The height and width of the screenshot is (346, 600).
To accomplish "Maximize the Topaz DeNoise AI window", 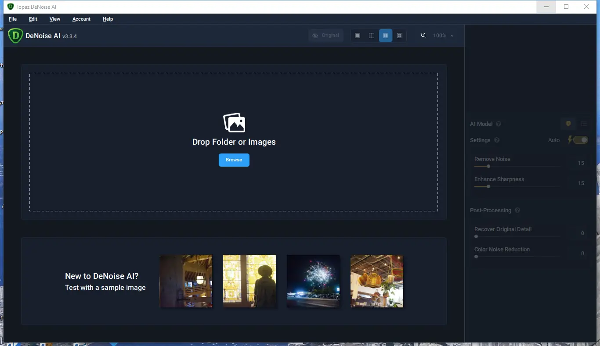I will coord(566,7).
